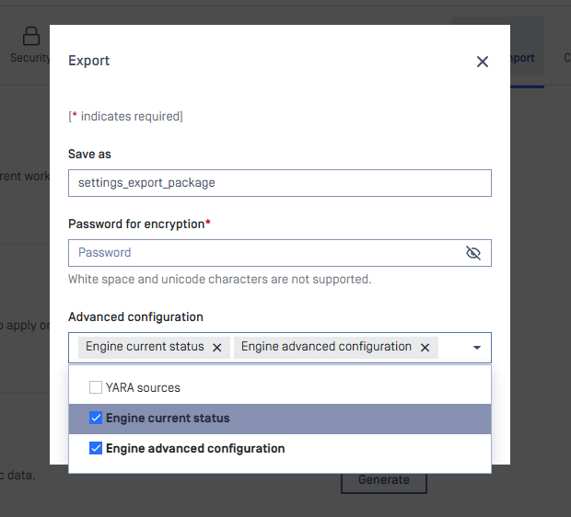Screen dimensions: 571x517
Task: Remove the Engine current status tag
Action: pos(217,348)
